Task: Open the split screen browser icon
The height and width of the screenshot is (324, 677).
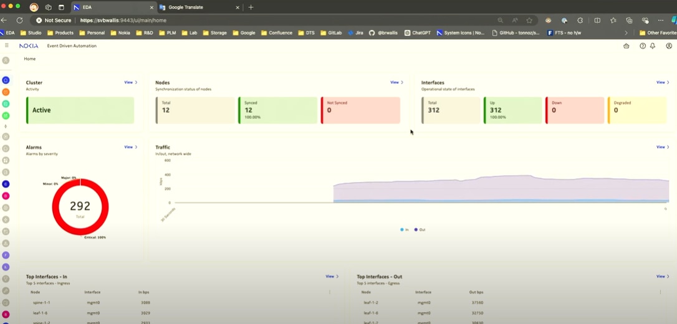Action: [597, 21]
